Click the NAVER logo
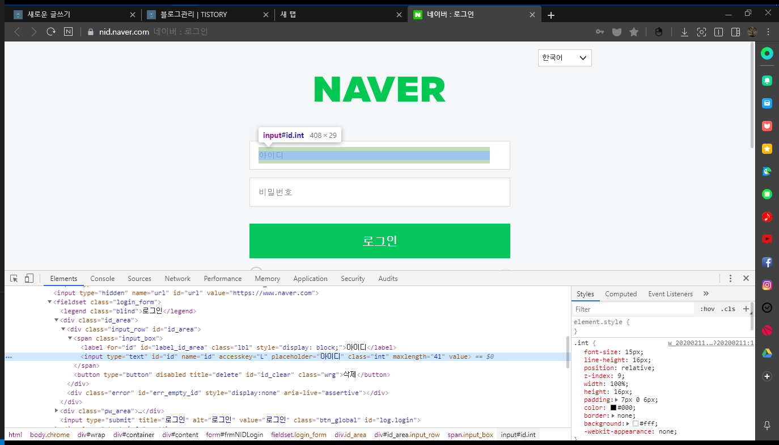Viewport: 779px width, 445px height. coord(380,89)
